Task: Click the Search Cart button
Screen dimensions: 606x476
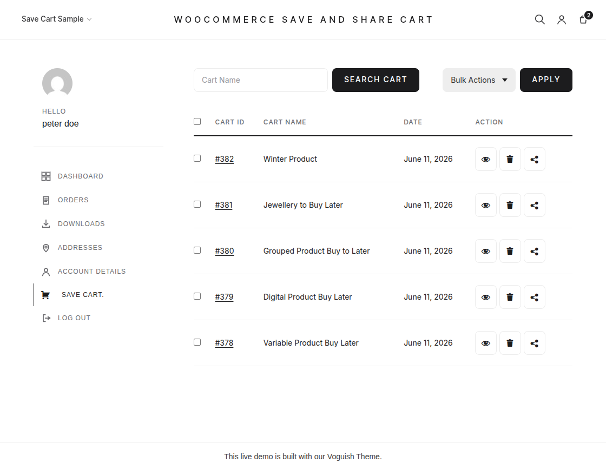Action: click(x=376, y=80)
